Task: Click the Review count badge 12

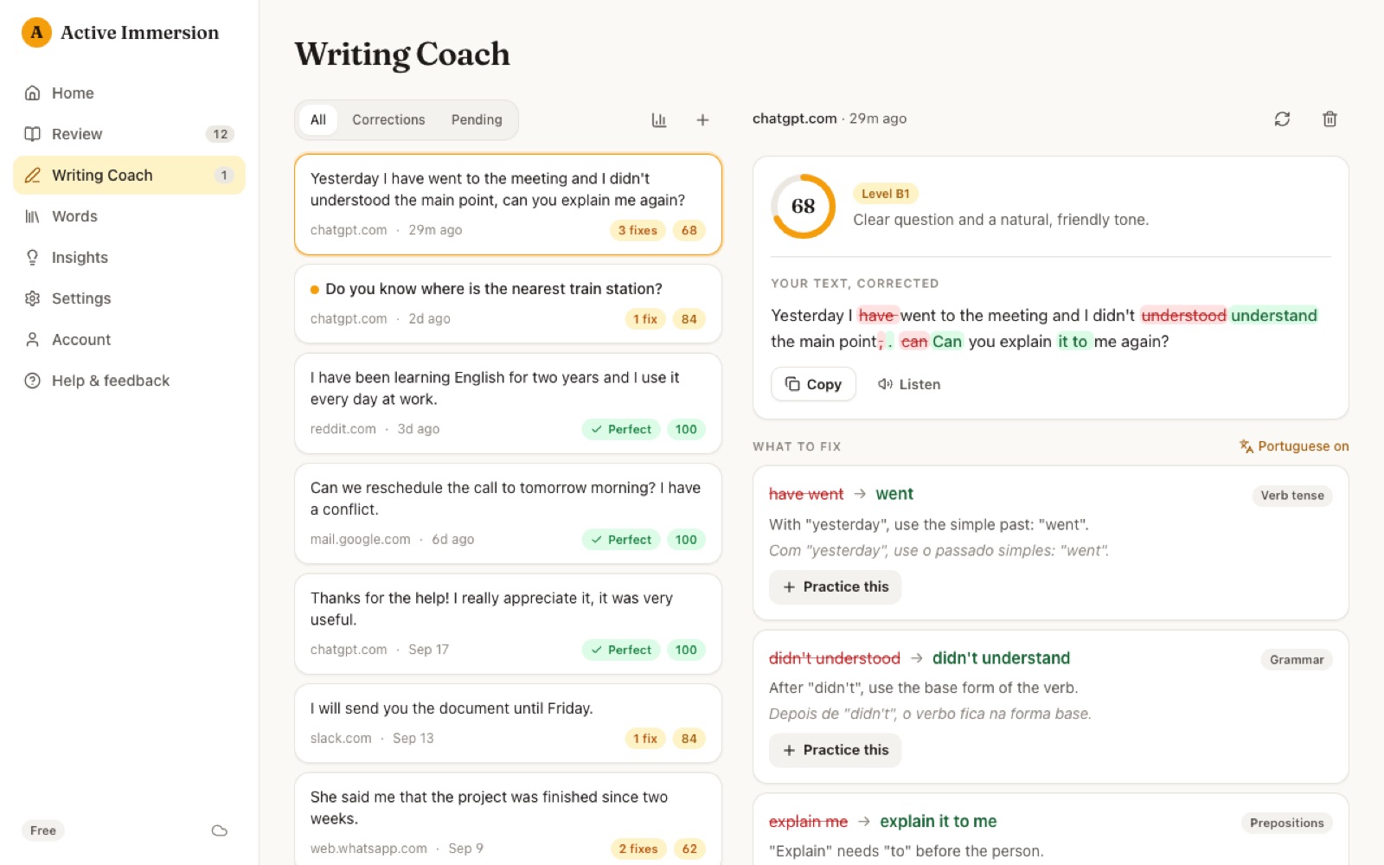Action: pos(221,134)
